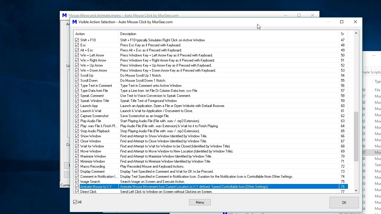Click the Menu button
The image size is (381, 214).
[x=200, y=202]
